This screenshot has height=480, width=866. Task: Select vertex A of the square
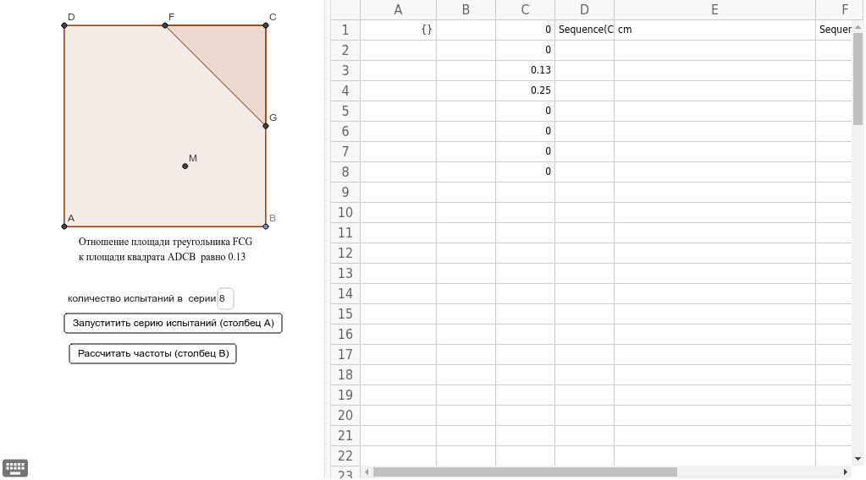(x=64, y=226)
